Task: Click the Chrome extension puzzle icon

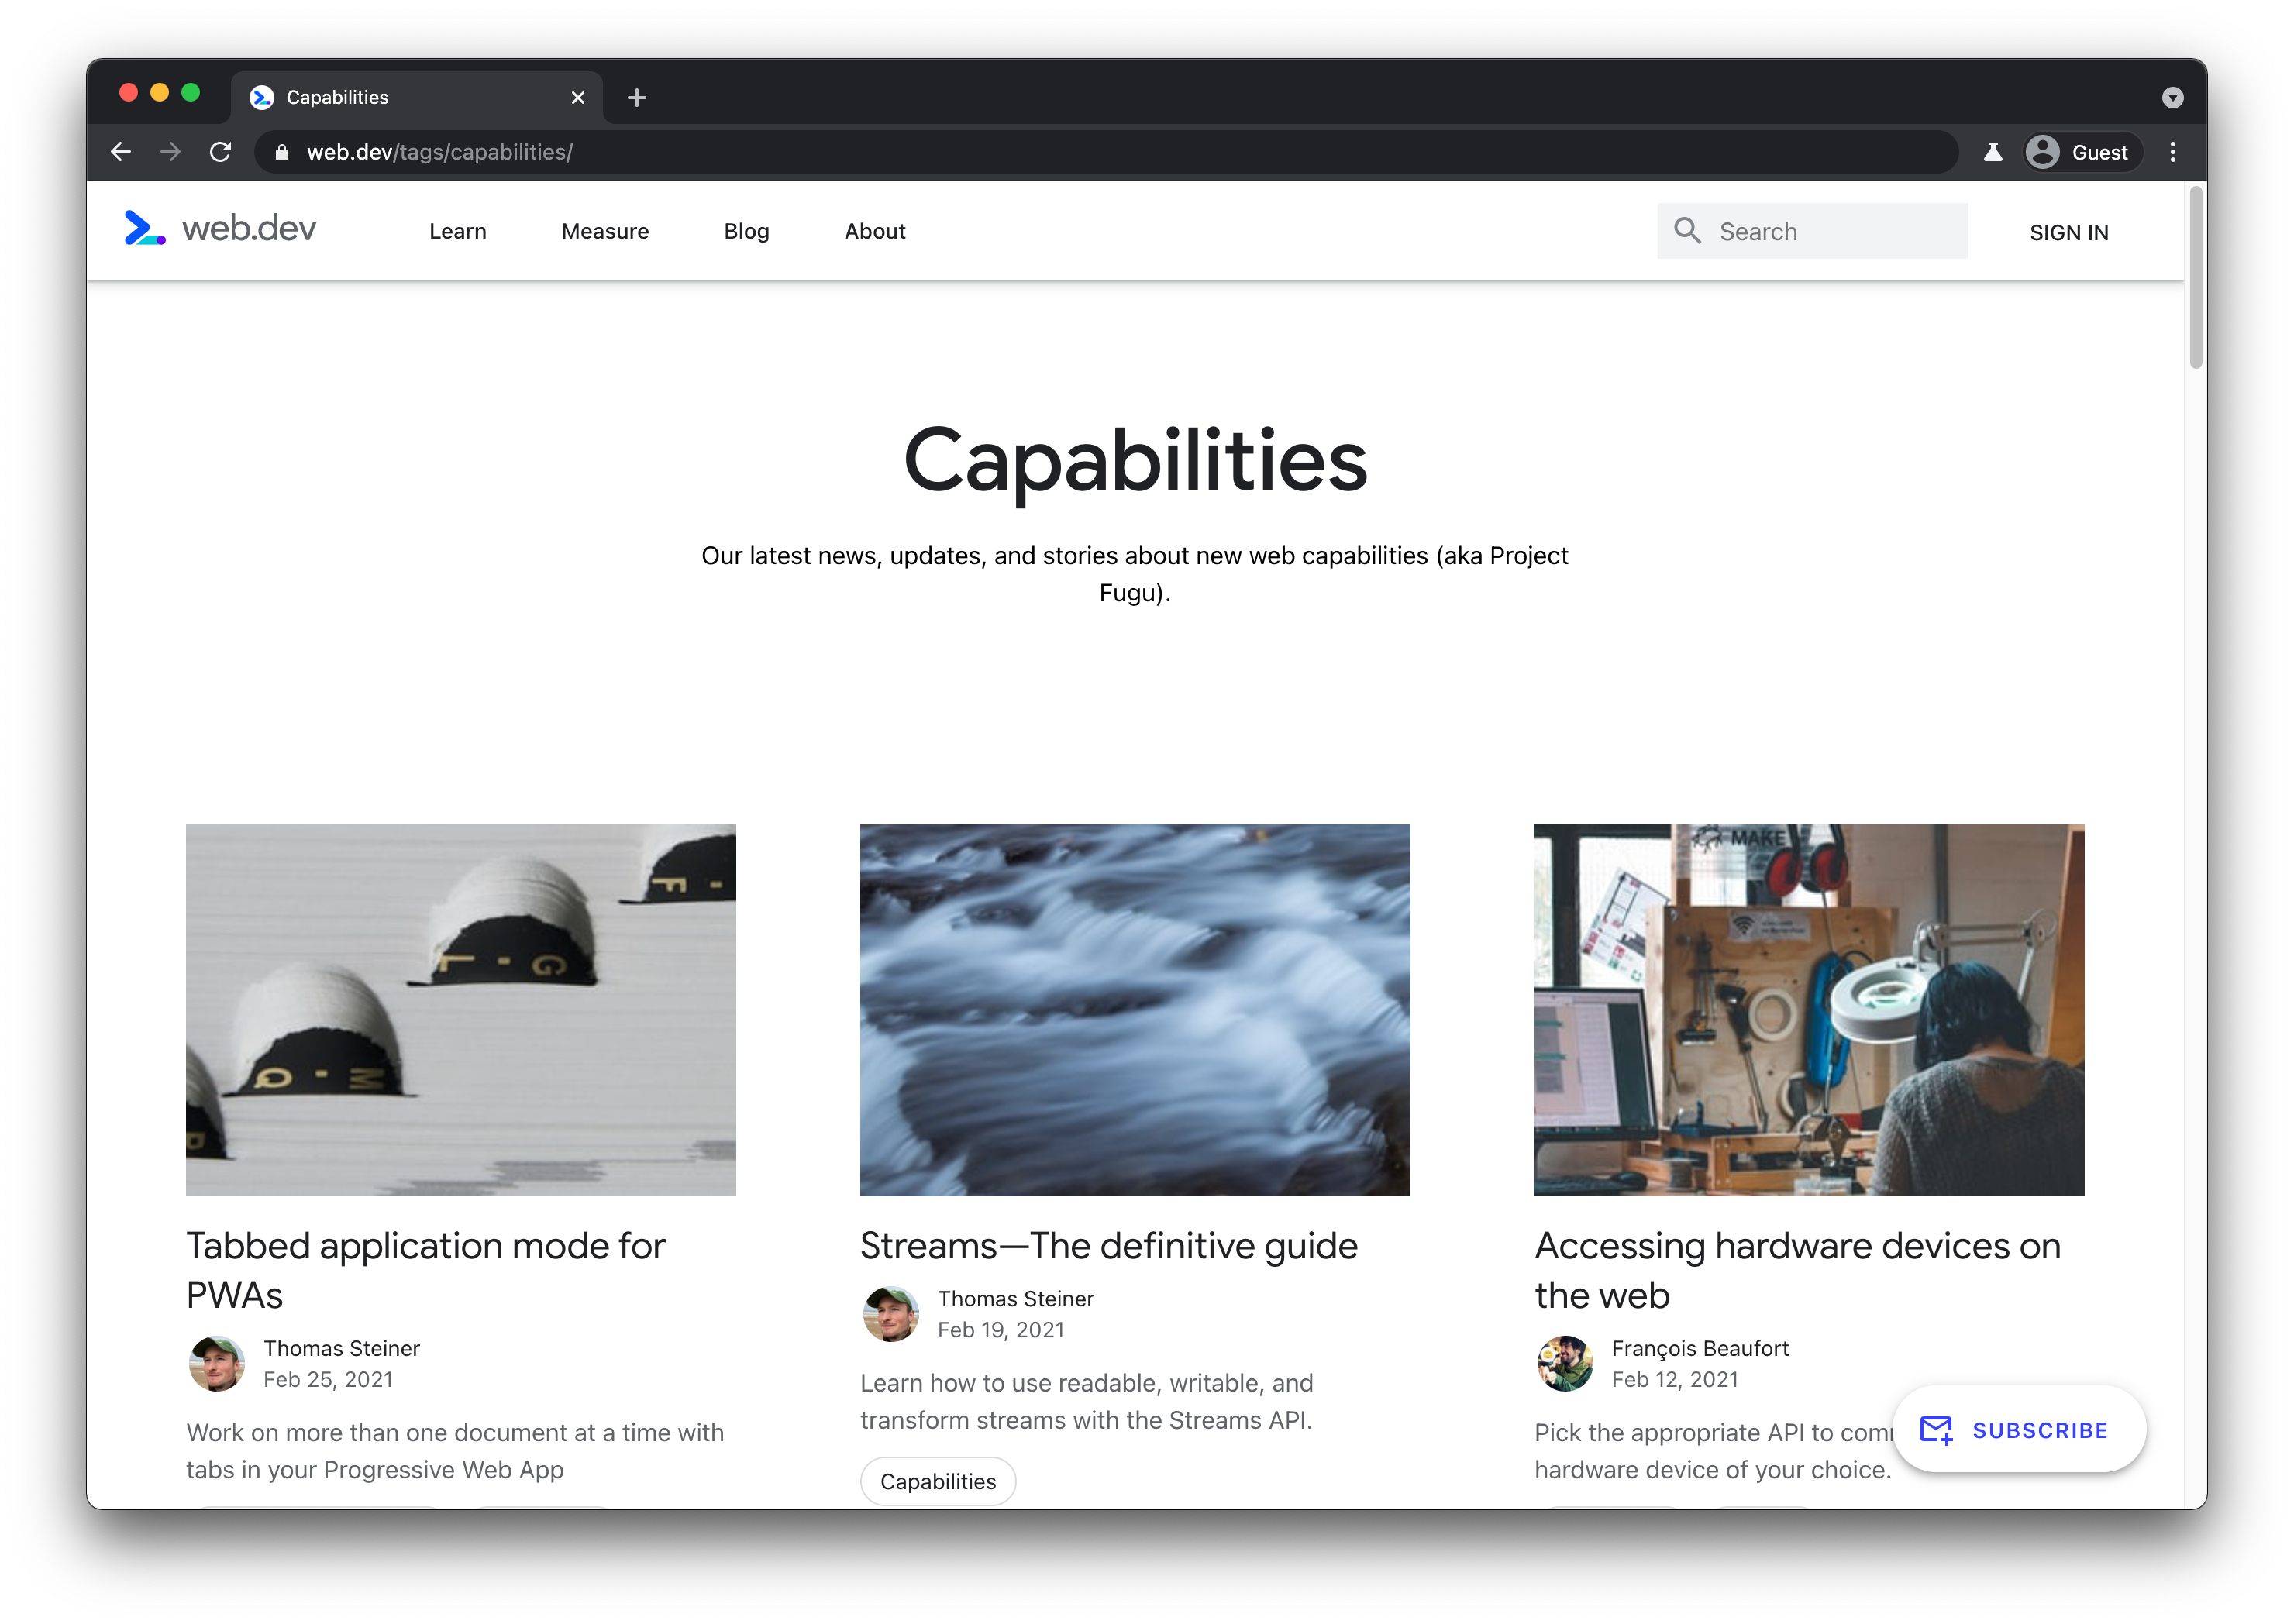Action: coord(1993,151)
